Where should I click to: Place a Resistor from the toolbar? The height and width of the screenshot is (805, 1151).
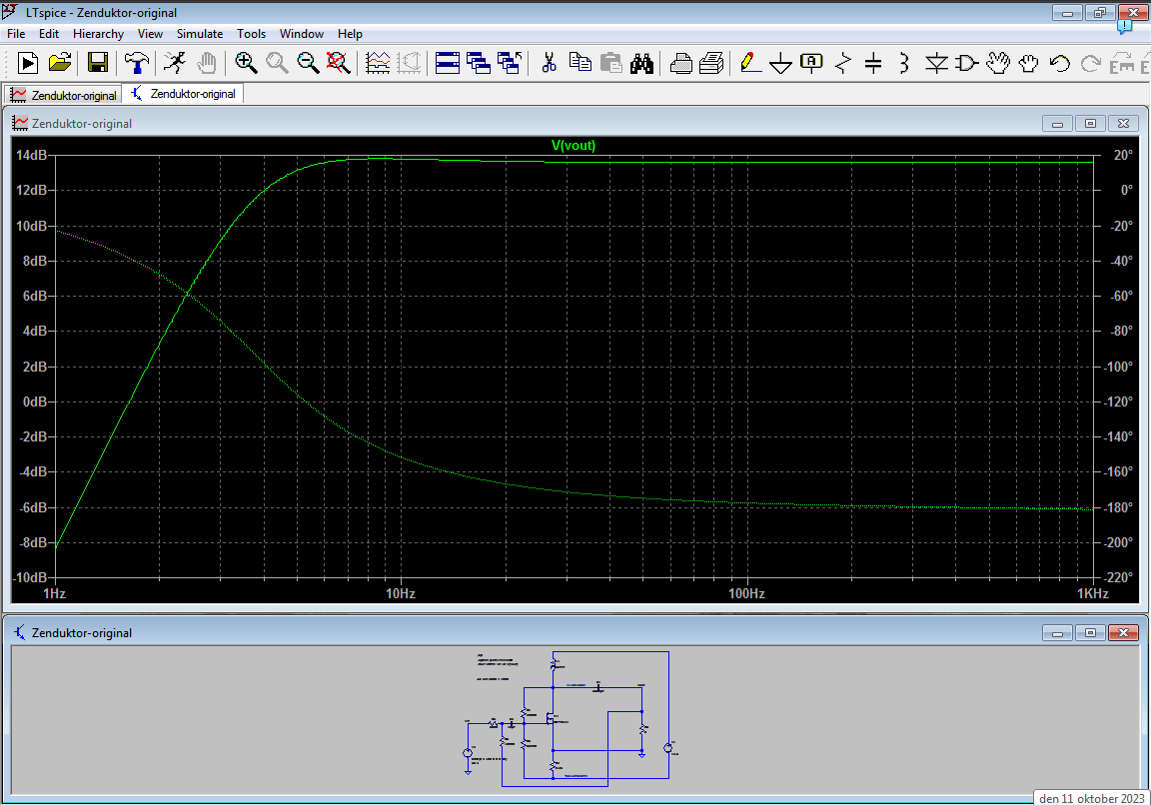click(x=842, y=63)
